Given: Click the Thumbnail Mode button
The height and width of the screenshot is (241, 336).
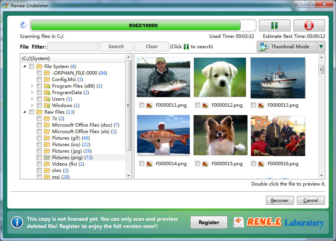Looking at the screenshot, I should pyautogui.click(x=287, y=47).
